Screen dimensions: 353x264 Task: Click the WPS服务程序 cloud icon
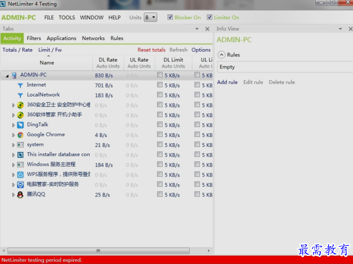pyautogui.click(x=20, y=175)
